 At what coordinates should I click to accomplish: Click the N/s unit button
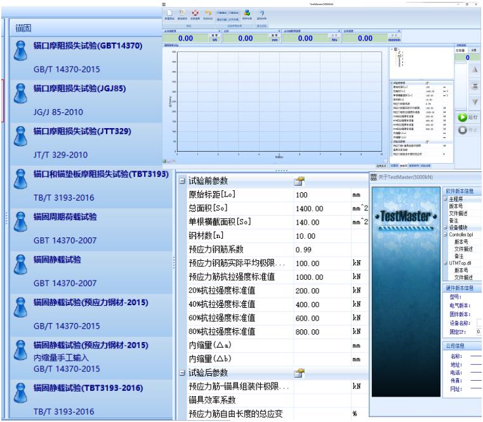pyautogui.click(x=334, y=40)
